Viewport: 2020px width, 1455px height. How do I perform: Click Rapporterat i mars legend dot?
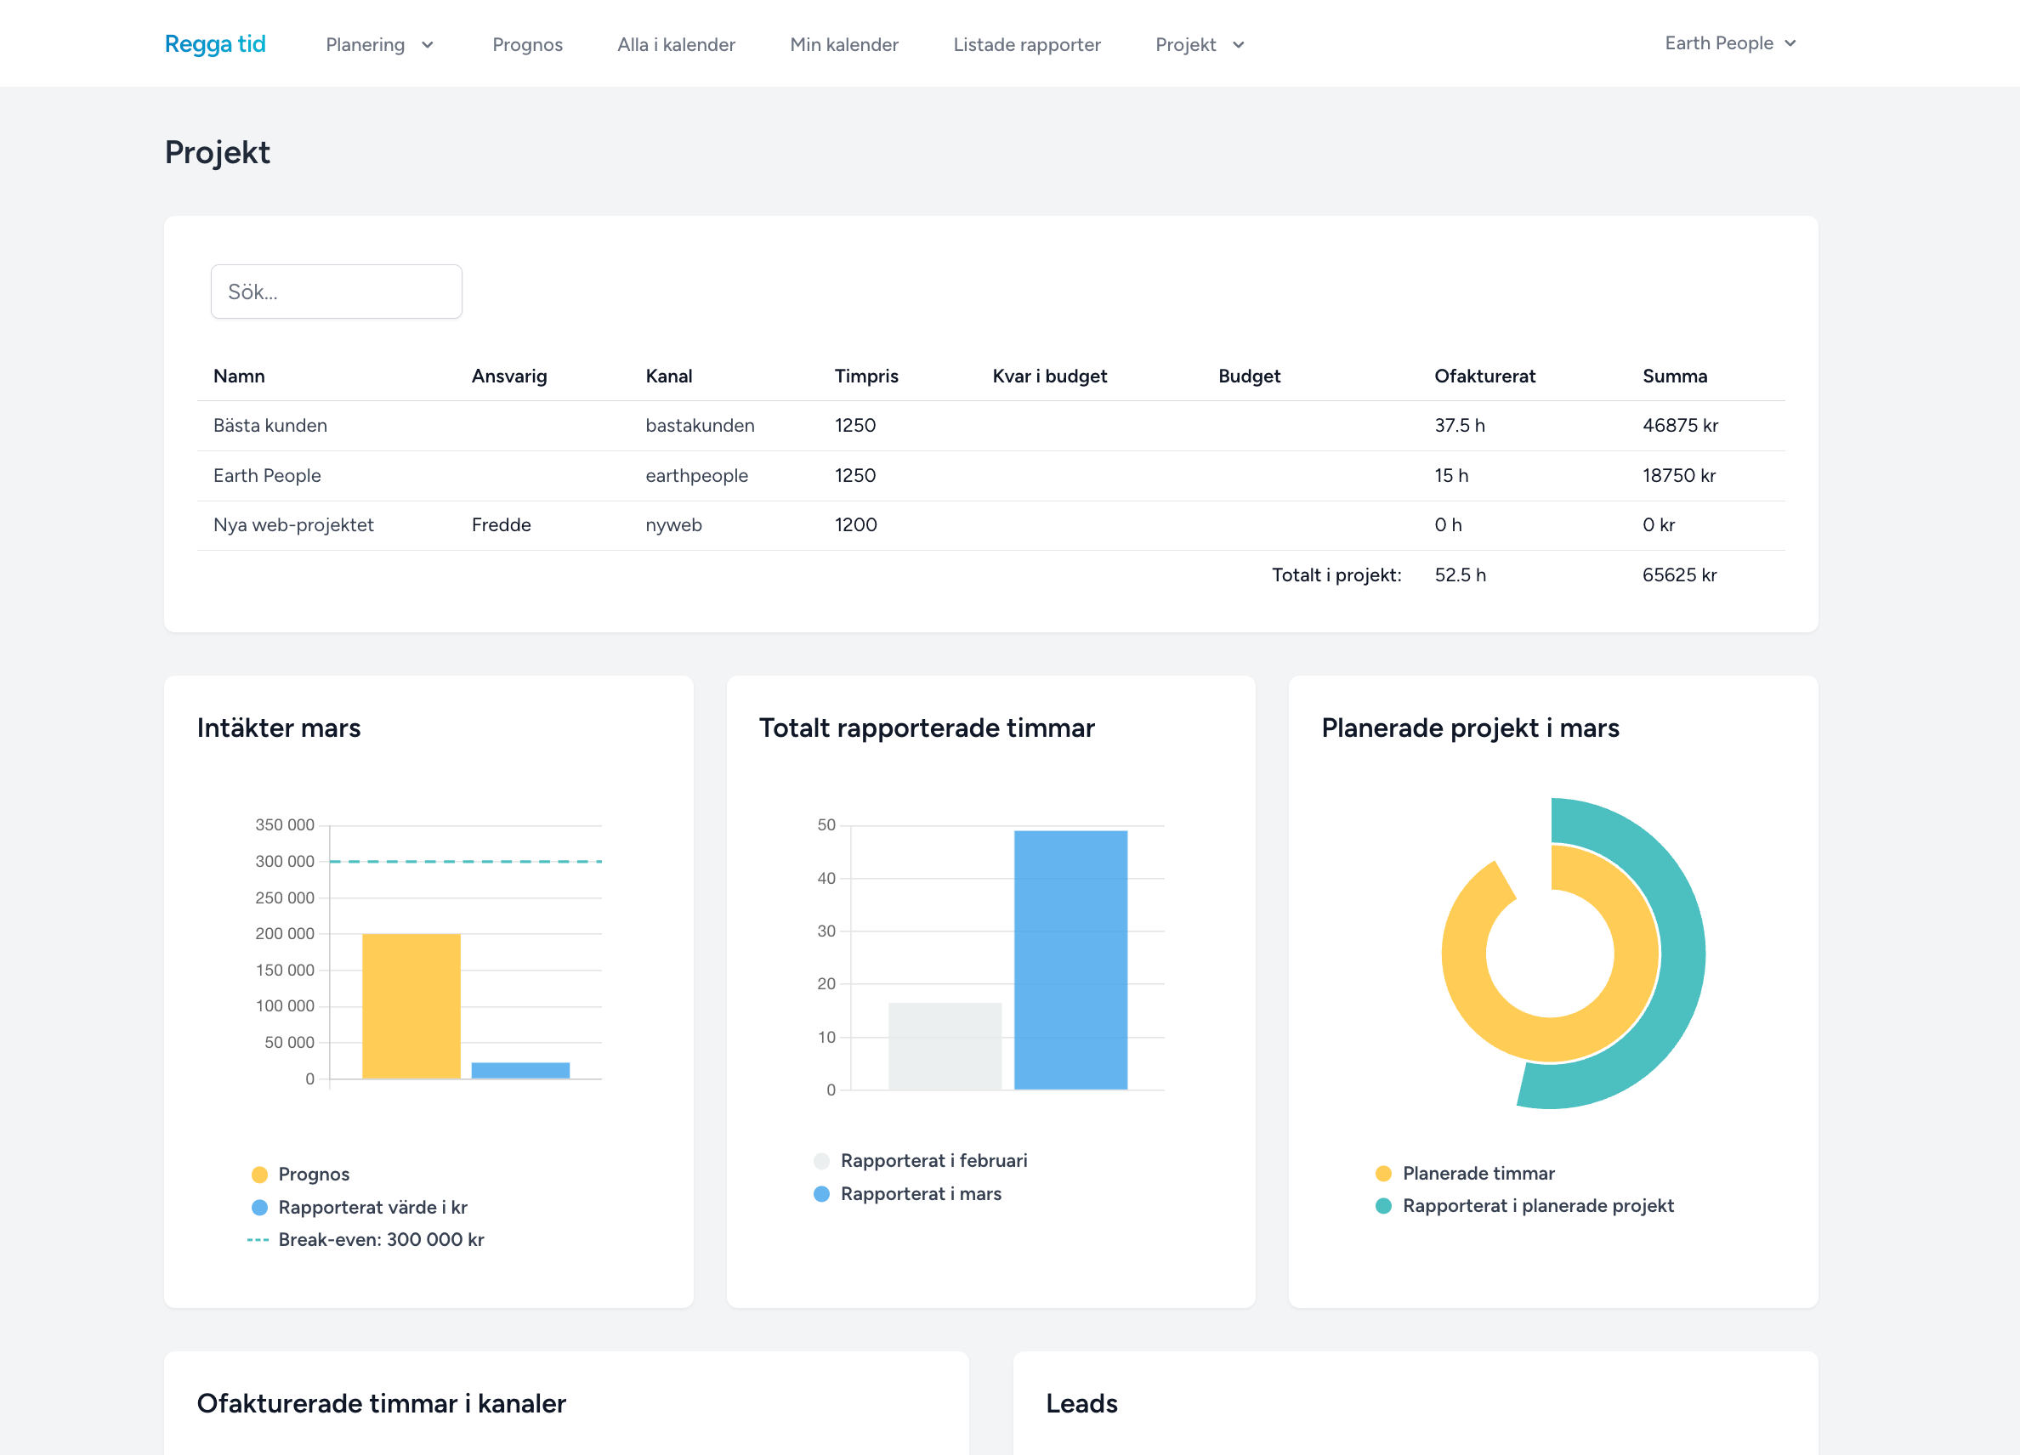pyautogui.click(x=821, y=1194)
